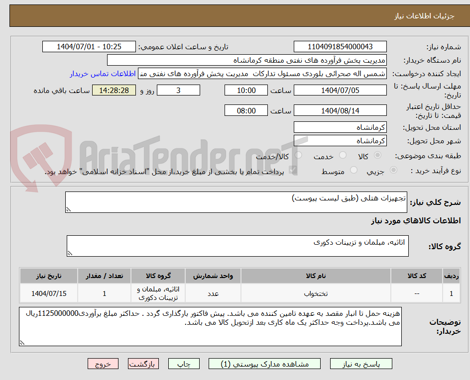Open مشاهده مدارک پیوستی (1) attachments
The height and width of the screenshot is (380, 470).
pos(264,364)
